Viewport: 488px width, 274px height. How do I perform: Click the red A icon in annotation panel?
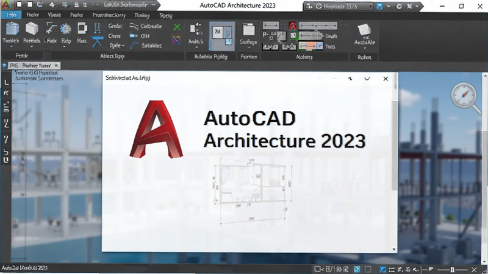click(x=293, y=26)
